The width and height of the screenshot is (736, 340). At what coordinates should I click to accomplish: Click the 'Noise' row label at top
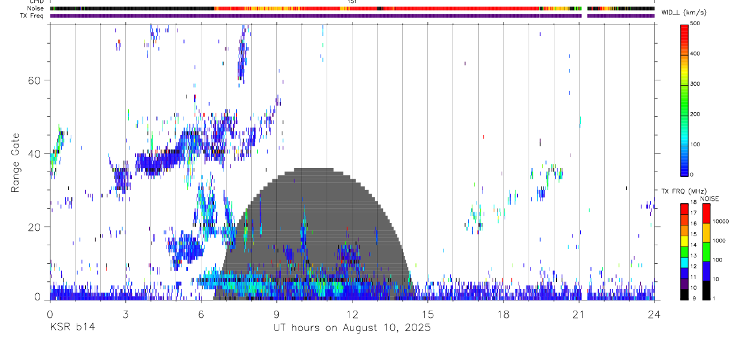[36, 8]
